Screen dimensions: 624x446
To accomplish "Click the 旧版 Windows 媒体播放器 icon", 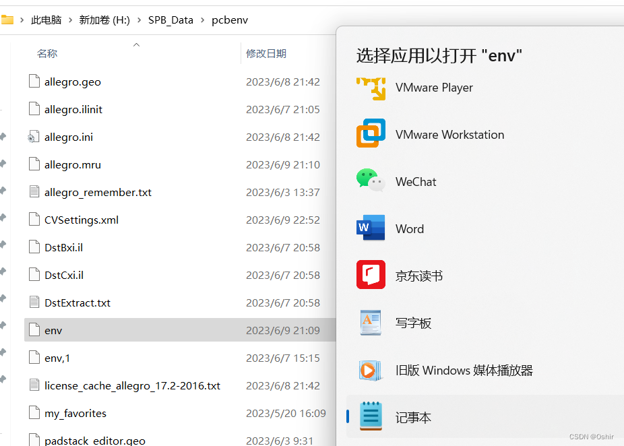I will (371, 370).
